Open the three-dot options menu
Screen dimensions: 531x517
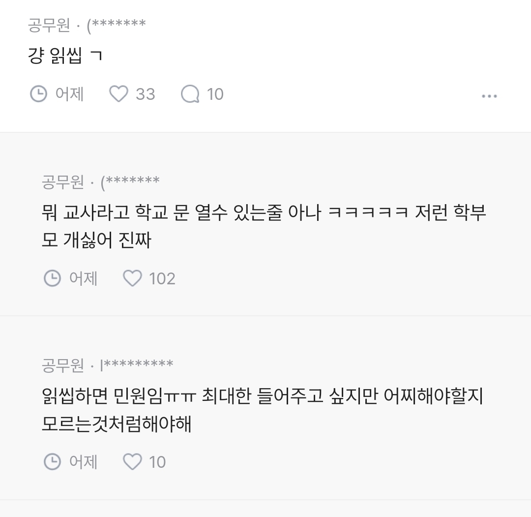click(490, 96)
